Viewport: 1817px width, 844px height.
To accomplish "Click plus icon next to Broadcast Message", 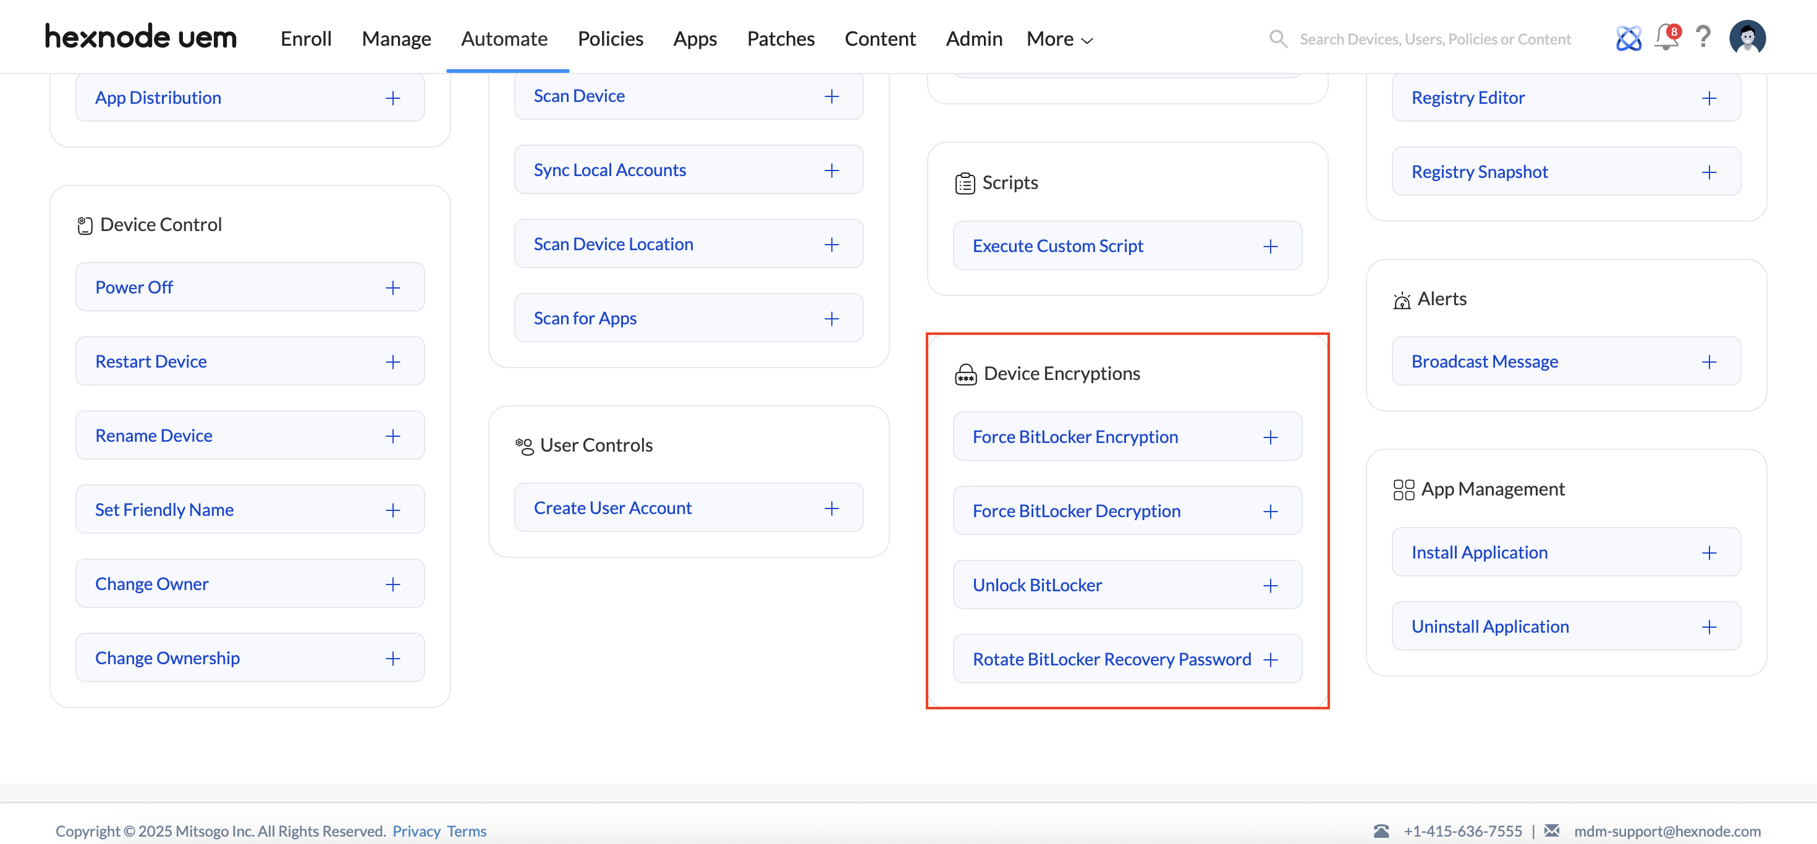I will point(1708,363).
